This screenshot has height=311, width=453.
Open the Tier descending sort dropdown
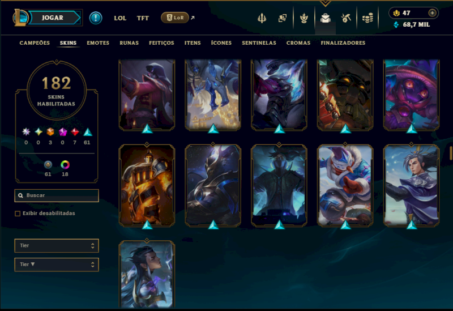(57, 265)
